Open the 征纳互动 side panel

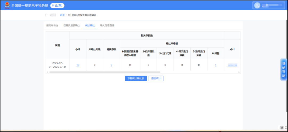pos(284,69)
